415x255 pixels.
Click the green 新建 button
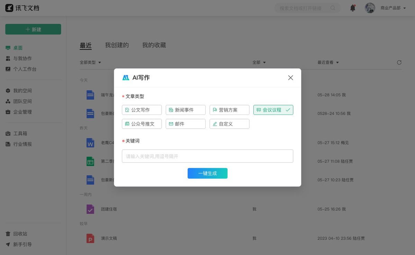tap(33, 29)
